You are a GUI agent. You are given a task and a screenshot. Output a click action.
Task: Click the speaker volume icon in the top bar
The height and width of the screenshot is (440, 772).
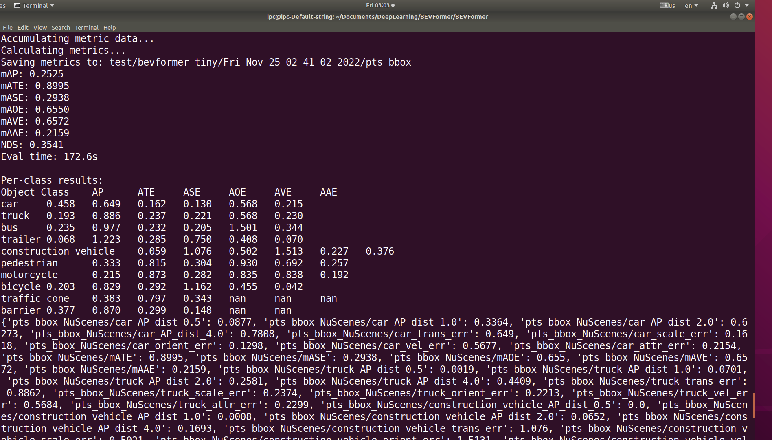pos(726,5)
